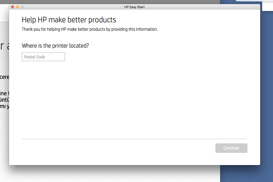The image size is (273, 182).
Task: Close the HP Easy Start window
Action: tap(12, 7)
